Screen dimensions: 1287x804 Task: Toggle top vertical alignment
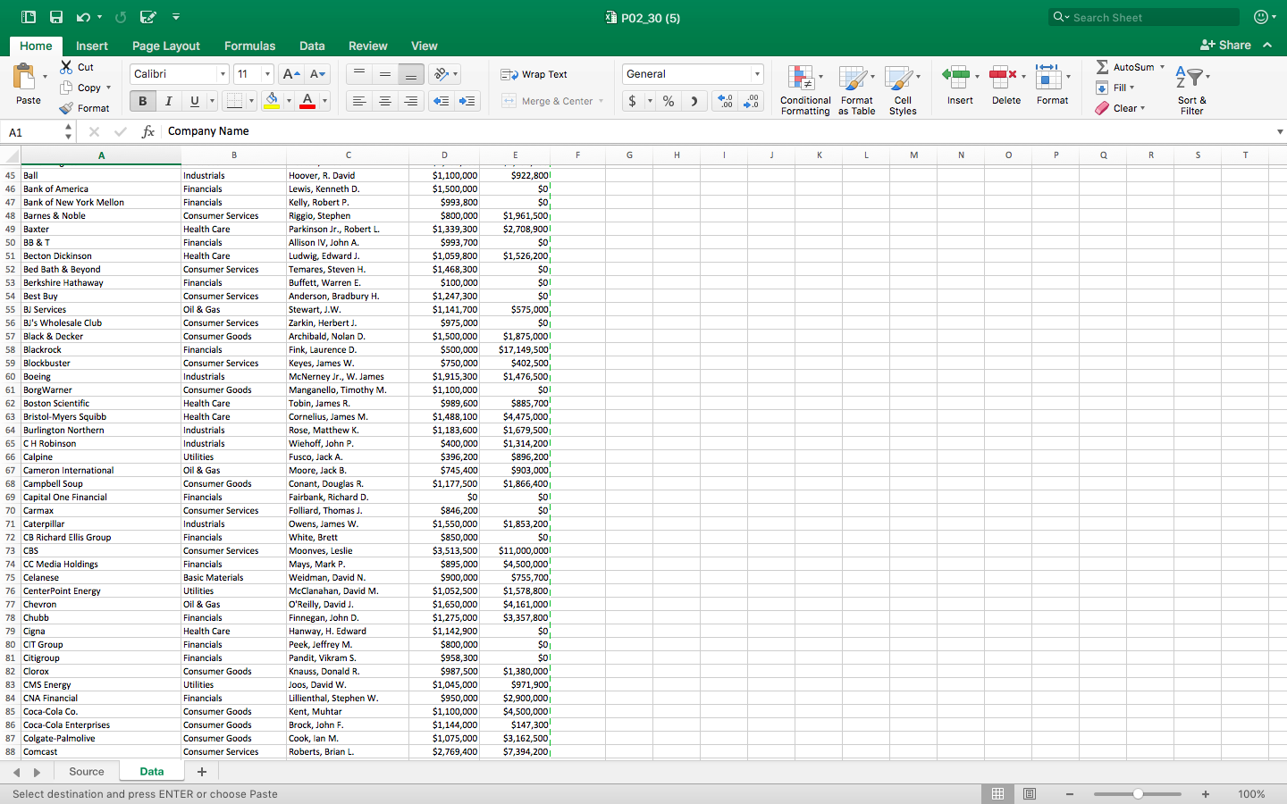pos(359,74)
